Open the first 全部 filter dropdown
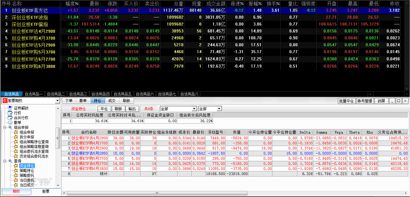 (194, 109)
